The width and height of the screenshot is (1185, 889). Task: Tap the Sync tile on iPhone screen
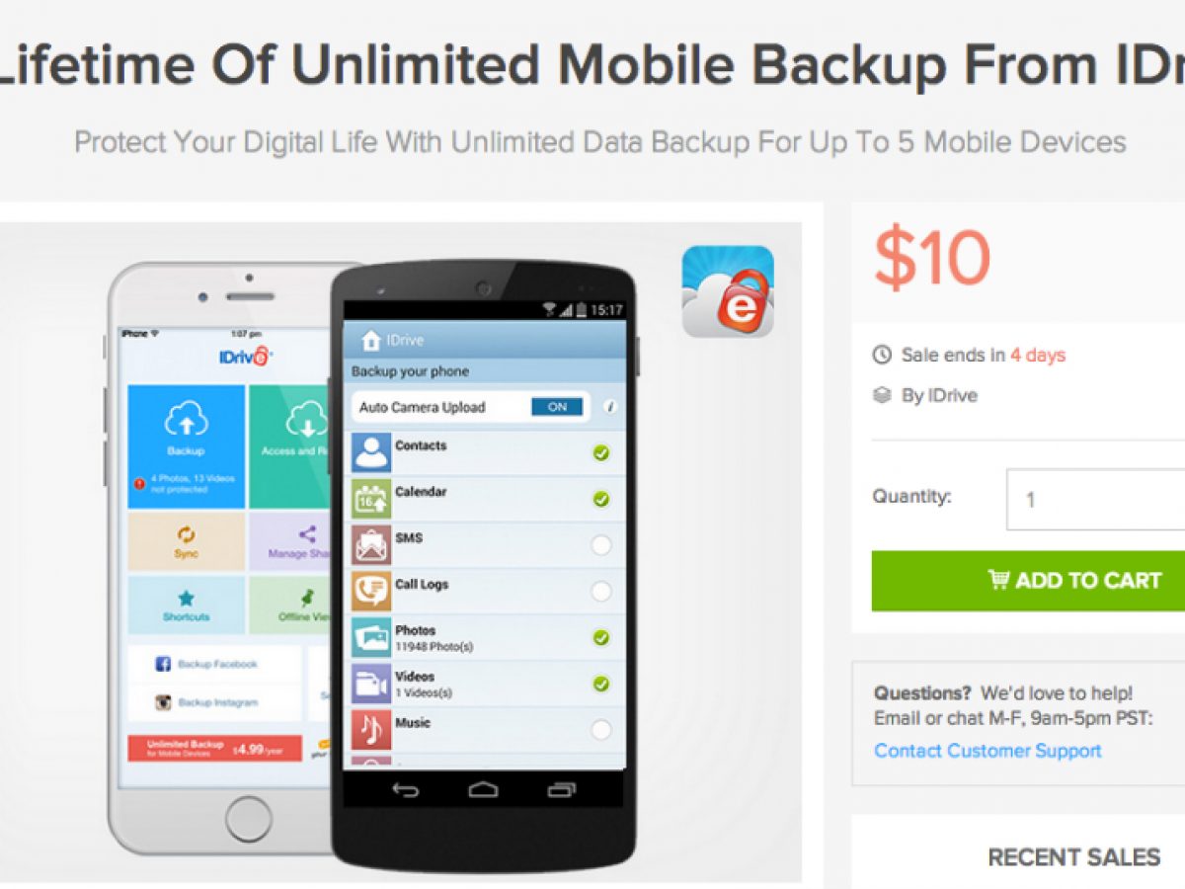click(187, 541)
